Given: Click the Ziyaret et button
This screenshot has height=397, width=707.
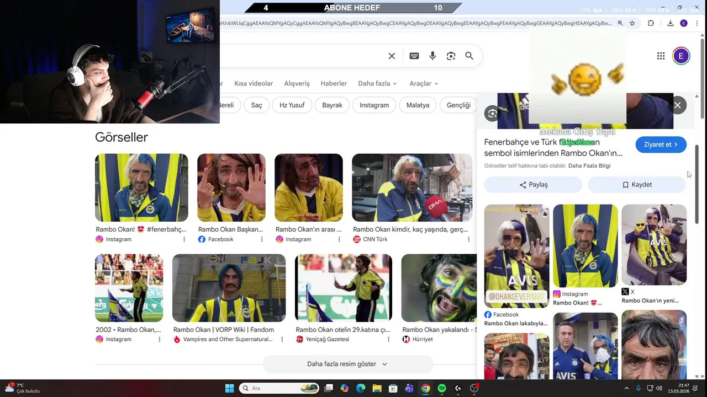Looking at the screenshot, I should coord(661,144).
